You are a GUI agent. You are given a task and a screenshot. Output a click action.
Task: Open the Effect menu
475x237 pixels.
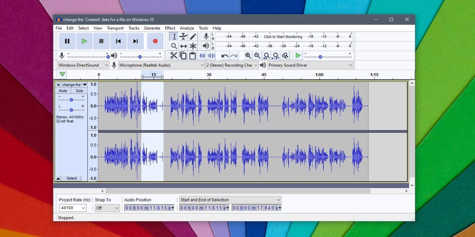[x=170, y=28]
